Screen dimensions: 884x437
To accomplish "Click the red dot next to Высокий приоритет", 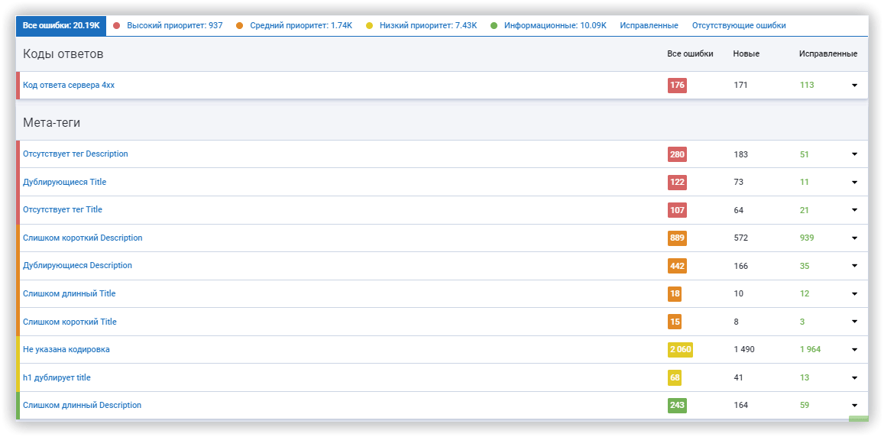I will coord(117,25).
